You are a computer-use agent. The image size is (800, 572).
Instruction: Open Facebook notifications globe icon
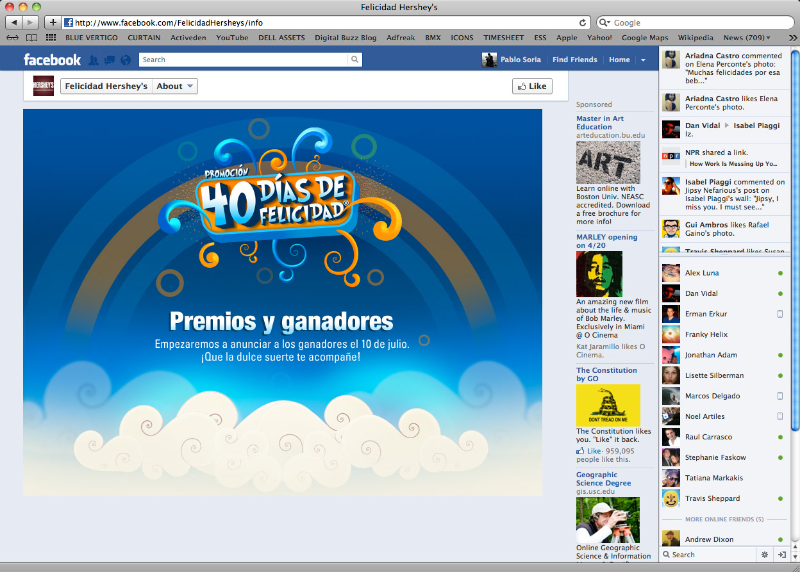click(126, 60)
